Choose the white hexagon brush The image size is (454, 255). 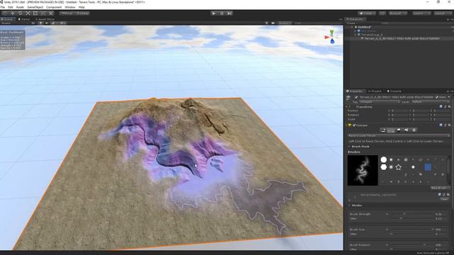(384, 167)
